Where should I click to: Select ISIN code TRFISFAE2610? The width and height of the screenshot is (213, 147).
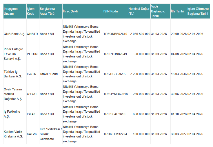(x=114, y=114)
